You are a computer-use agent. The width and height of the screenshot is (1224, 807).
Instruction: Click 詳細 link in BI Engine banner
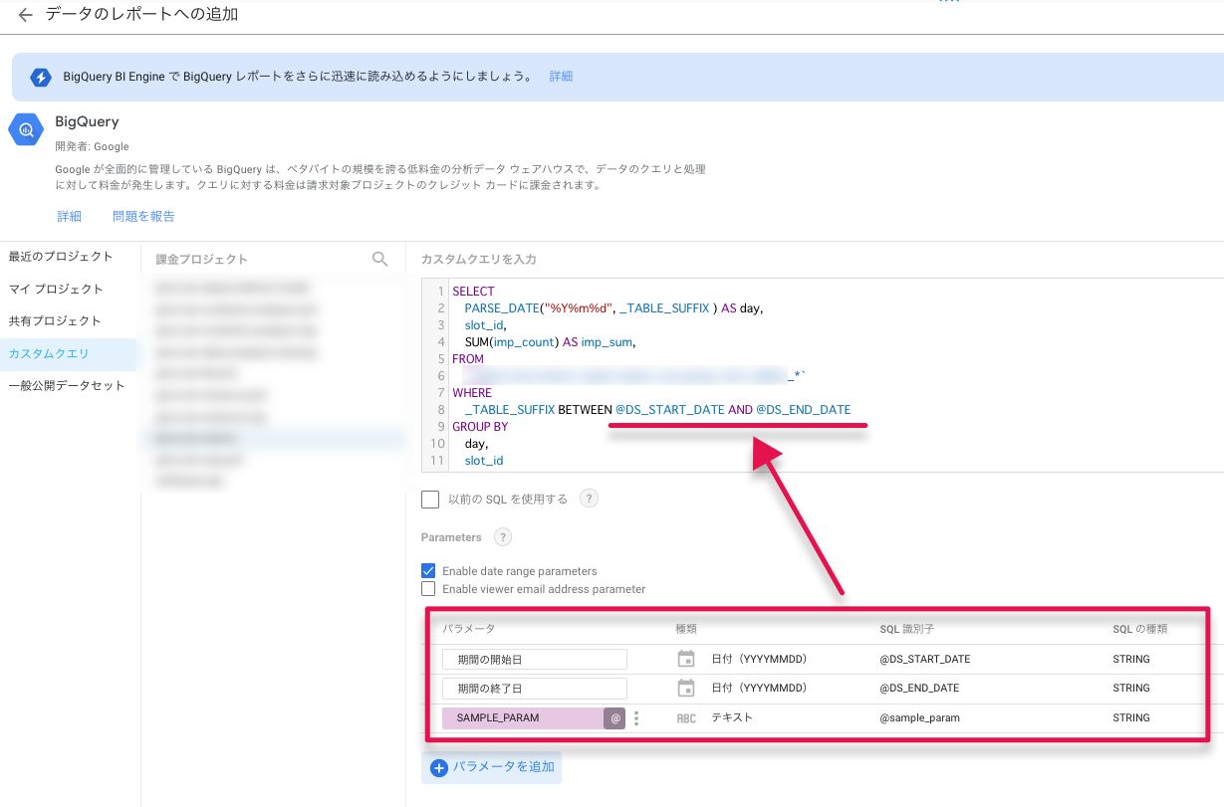(x=561, y=77)
